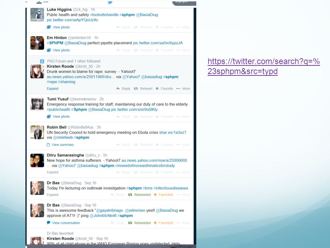
Task: Expand Kirsten Roode's Drunk women tweet
Action: tap(52, 89)
